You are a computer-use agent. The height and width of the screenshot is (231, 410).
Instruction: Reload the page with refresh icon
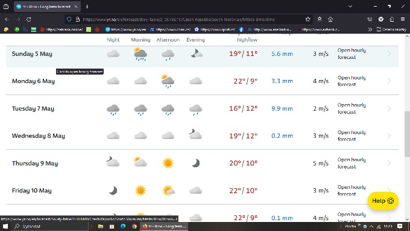click(x=29, y=19)
